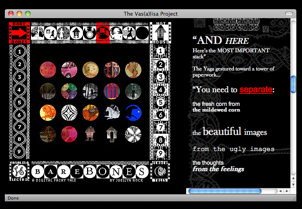Screen dimensions: 302x209
Task: Click number 9 in right film strip
Action: tap(160, 153)
